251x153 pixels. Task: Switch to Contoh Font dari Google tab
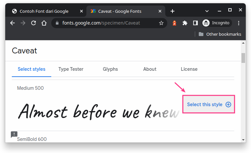(x=44, y=11)
